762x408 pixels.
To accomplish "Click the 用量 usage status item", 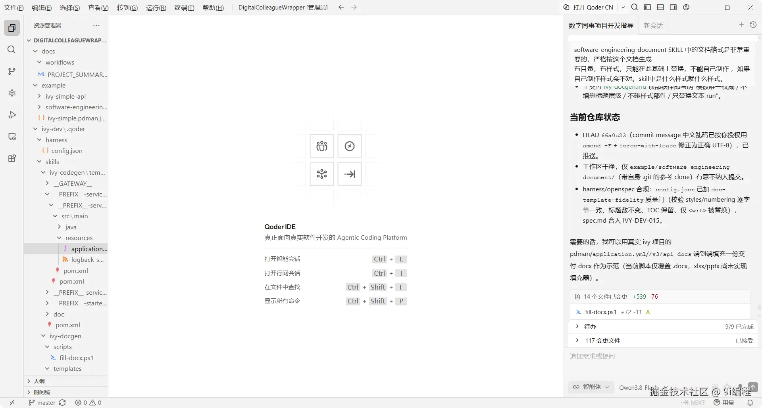I will 724,402.
